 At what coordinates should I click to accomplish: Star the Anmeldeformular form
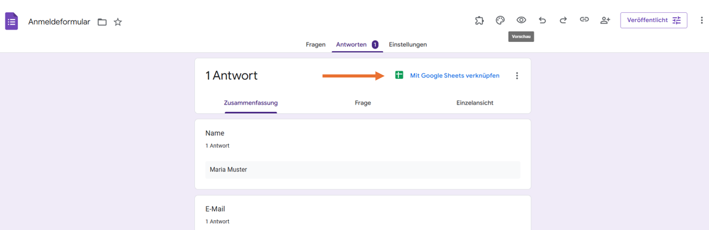click(118, 22)
